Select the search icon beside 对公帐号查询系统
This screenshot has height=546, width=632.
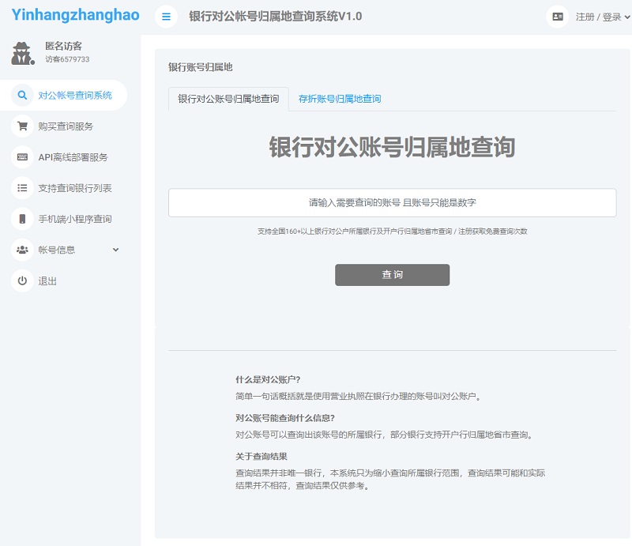click(x=21, y=95)
